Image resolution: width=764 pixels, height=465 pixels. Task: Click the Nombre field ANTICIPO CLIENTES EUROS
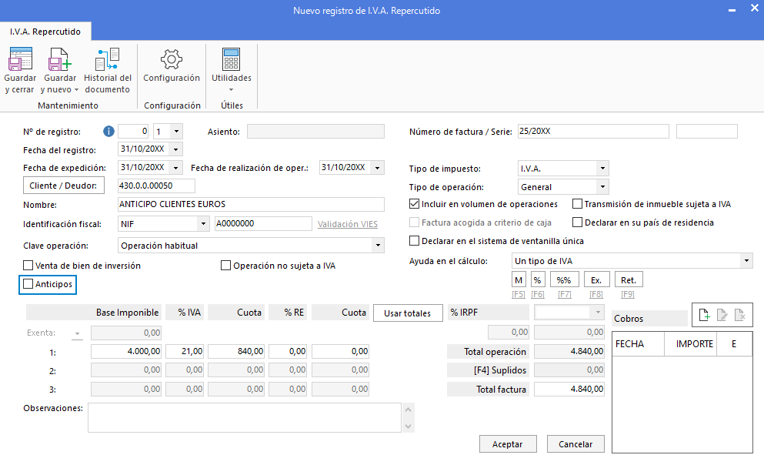tap(251, 204)
